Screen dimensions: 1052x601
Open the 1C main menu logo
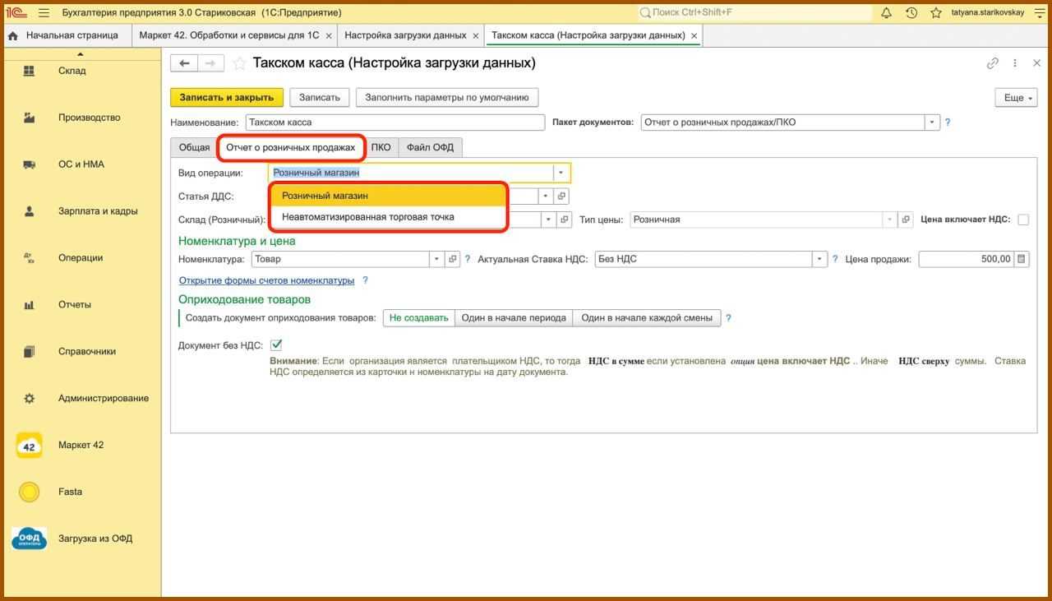[x=16, y=12]
